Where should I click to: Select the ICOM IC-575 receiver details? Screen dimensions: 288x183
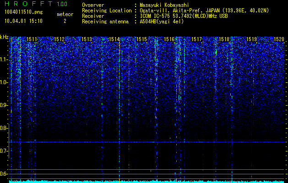pyautogui.click(x=184, y=16)
